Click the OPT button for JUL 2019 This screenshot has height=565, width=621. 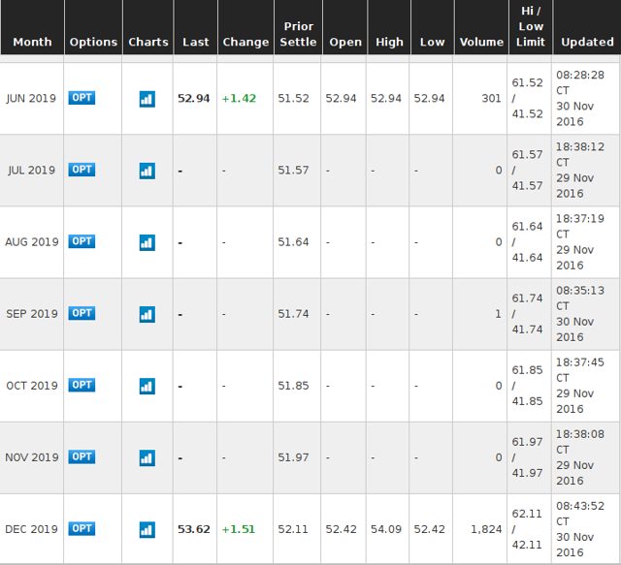(82, 170)
